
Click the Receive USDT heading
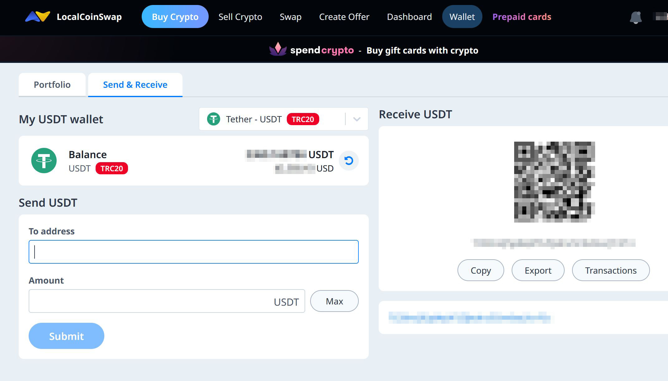click(x=415, y=114)
